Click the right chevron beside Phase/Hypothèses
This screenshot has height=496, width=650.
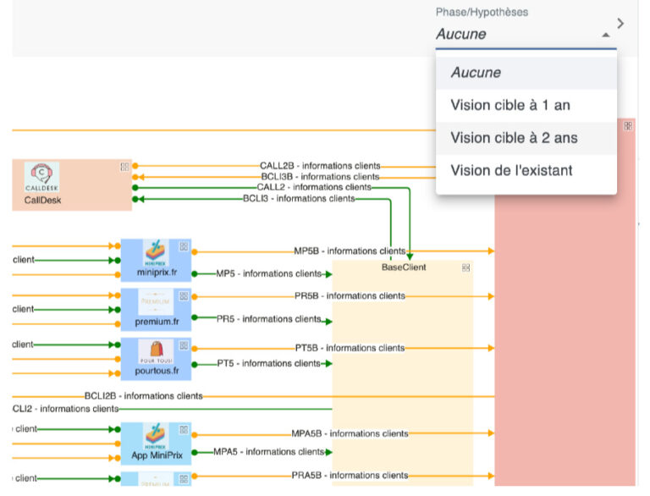click(620, 23)
